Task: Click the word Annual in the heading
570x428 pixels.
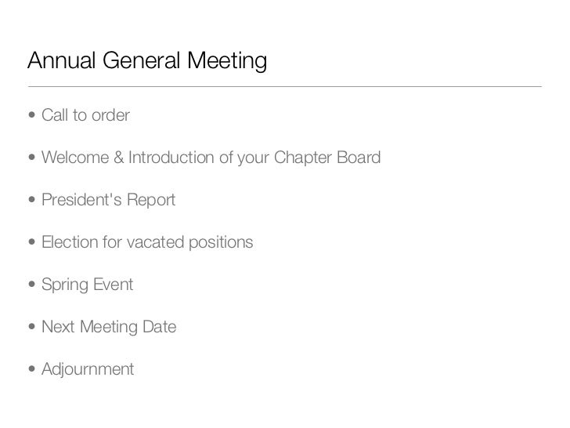Action: coord(61,60)
